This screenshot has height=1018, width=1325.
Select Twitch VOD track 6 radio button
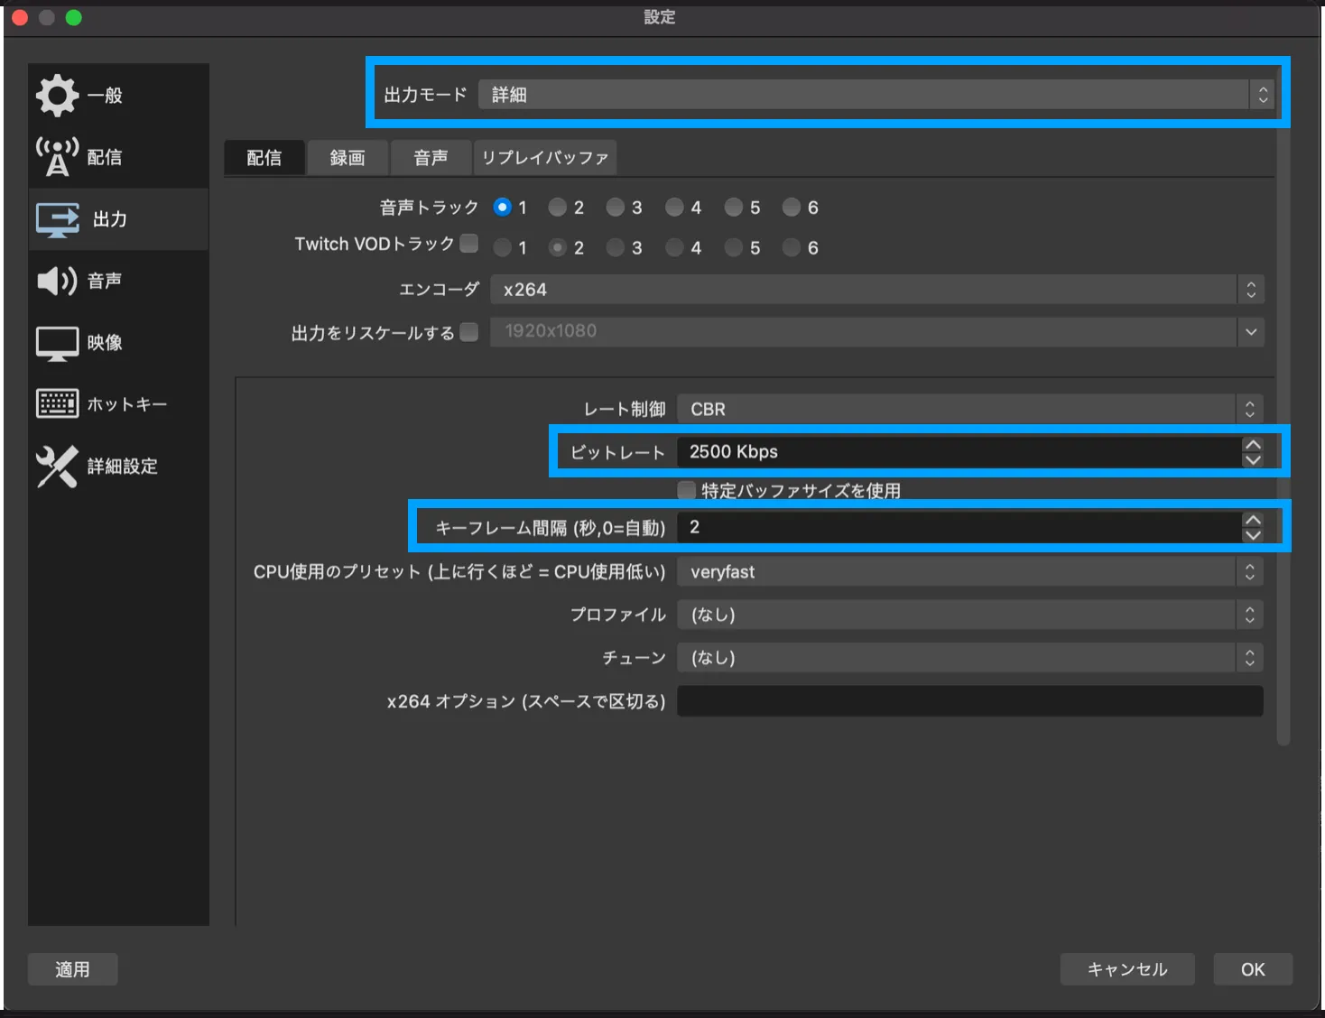(792, 247)
